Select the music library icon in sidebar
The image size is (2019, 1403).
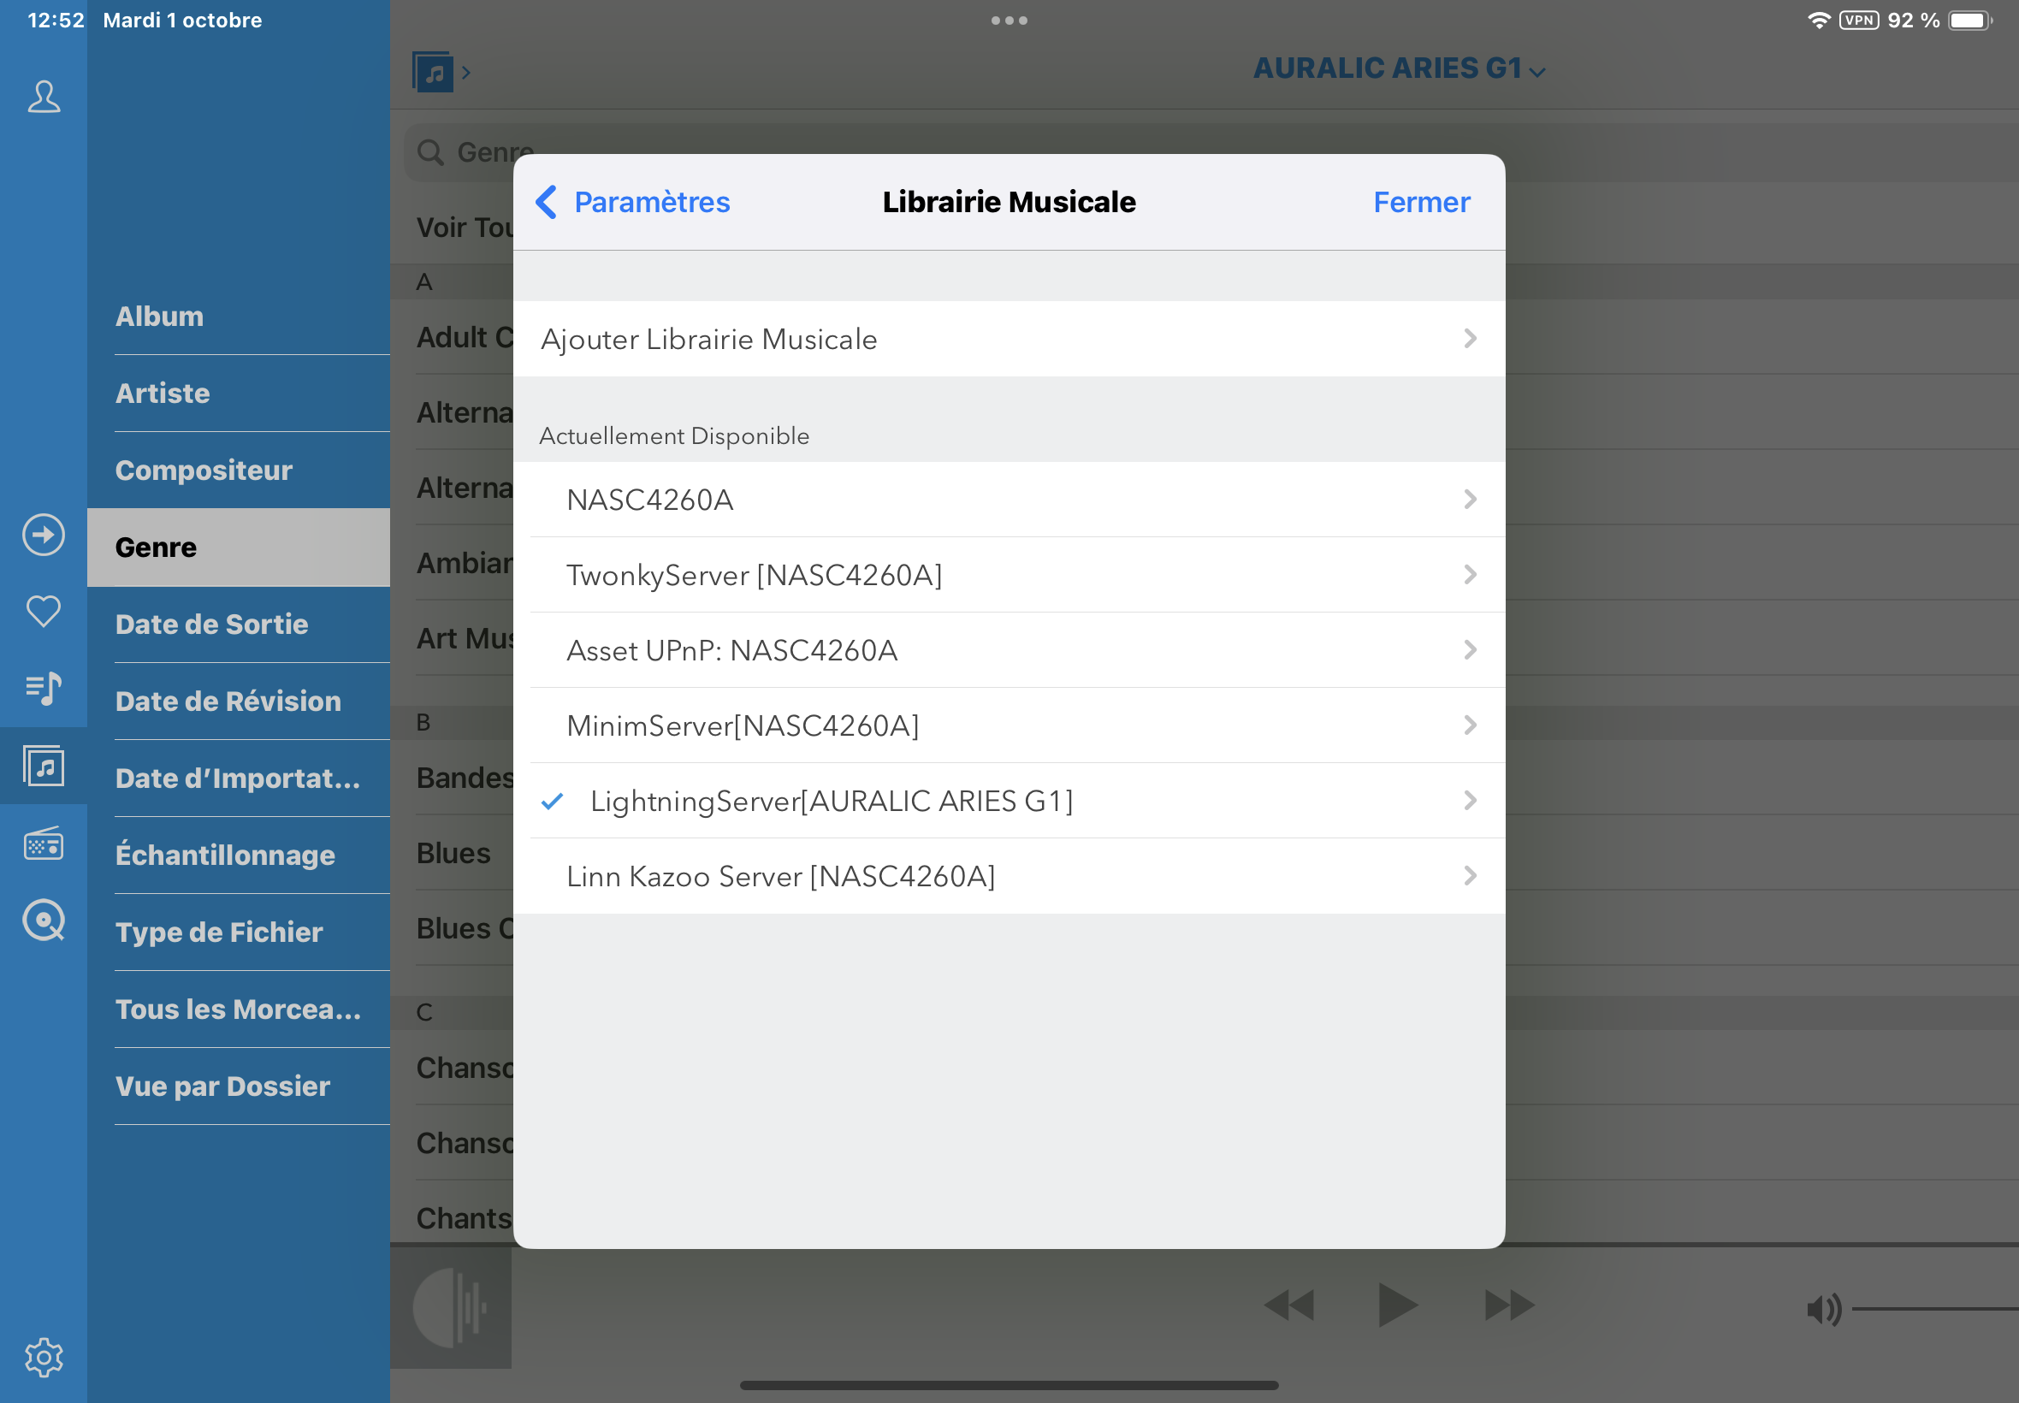click(44, 767)
